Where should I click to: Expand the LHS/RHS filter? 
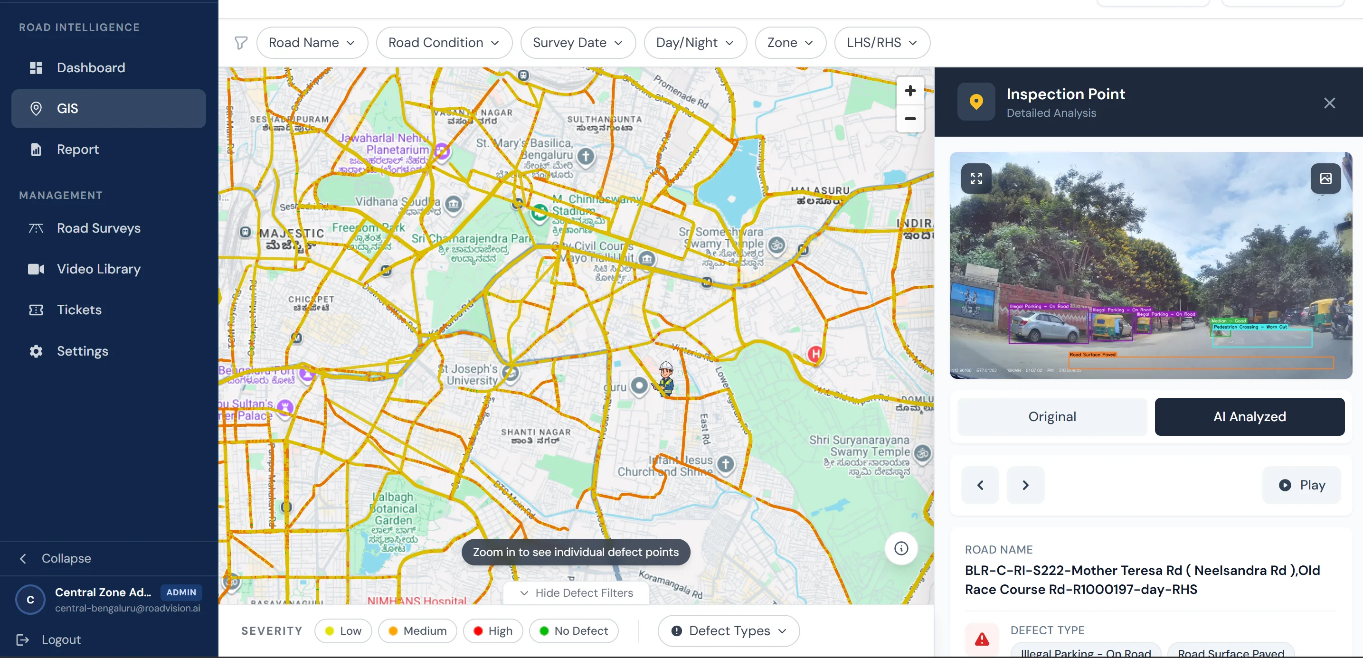point(881,43)
